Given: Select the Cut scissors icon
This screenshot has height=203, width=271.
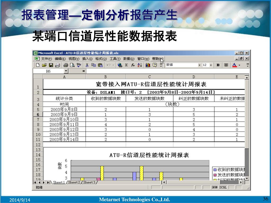Looking at the screenshot, I should tap(87, 65).
